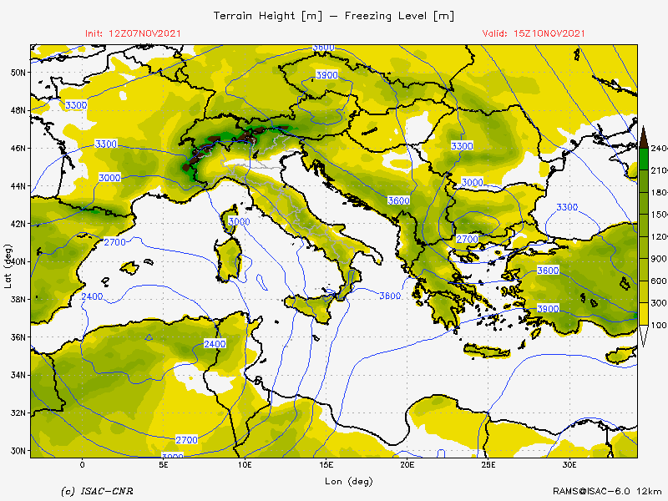Screen dimensions: 668x501
Task: Click the 42N latitude tick label
Action: [18, 224]
